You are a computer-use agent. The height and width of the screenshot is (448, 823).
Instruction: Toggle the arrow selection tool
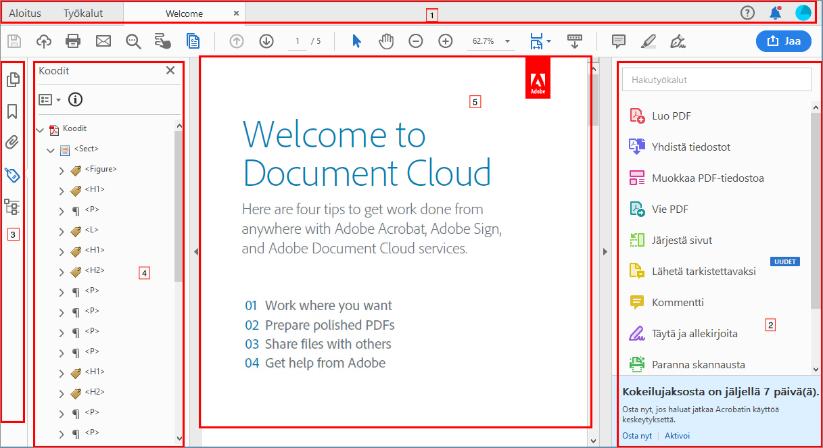[357, 41]
